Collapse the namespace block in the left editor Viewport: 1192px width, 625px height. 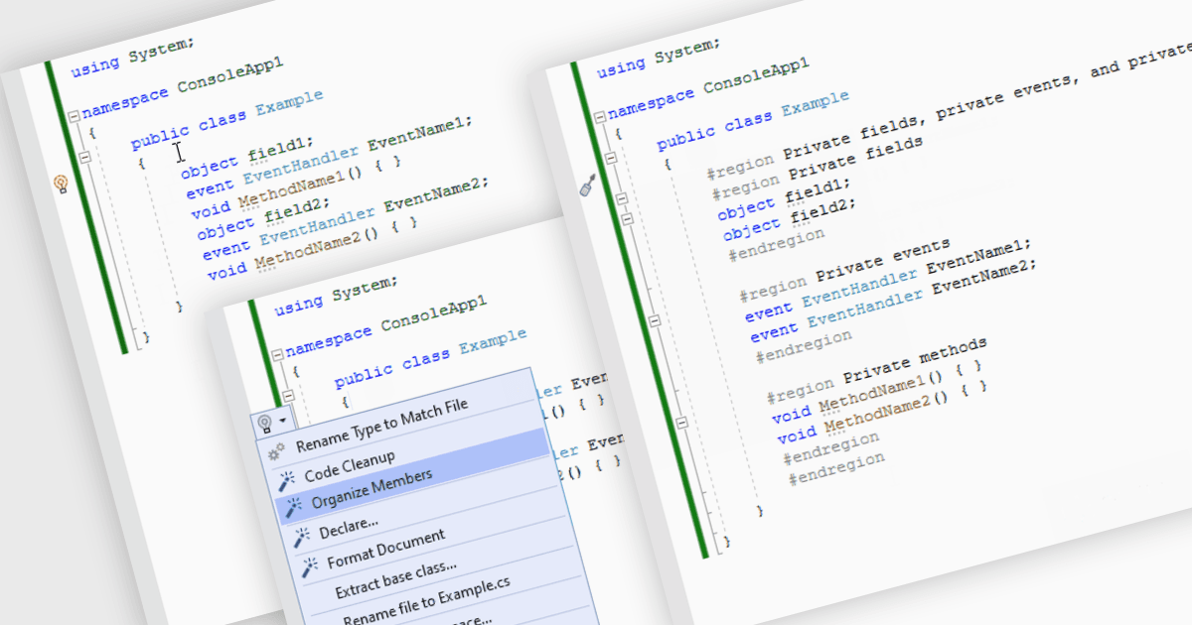point(73,116)
